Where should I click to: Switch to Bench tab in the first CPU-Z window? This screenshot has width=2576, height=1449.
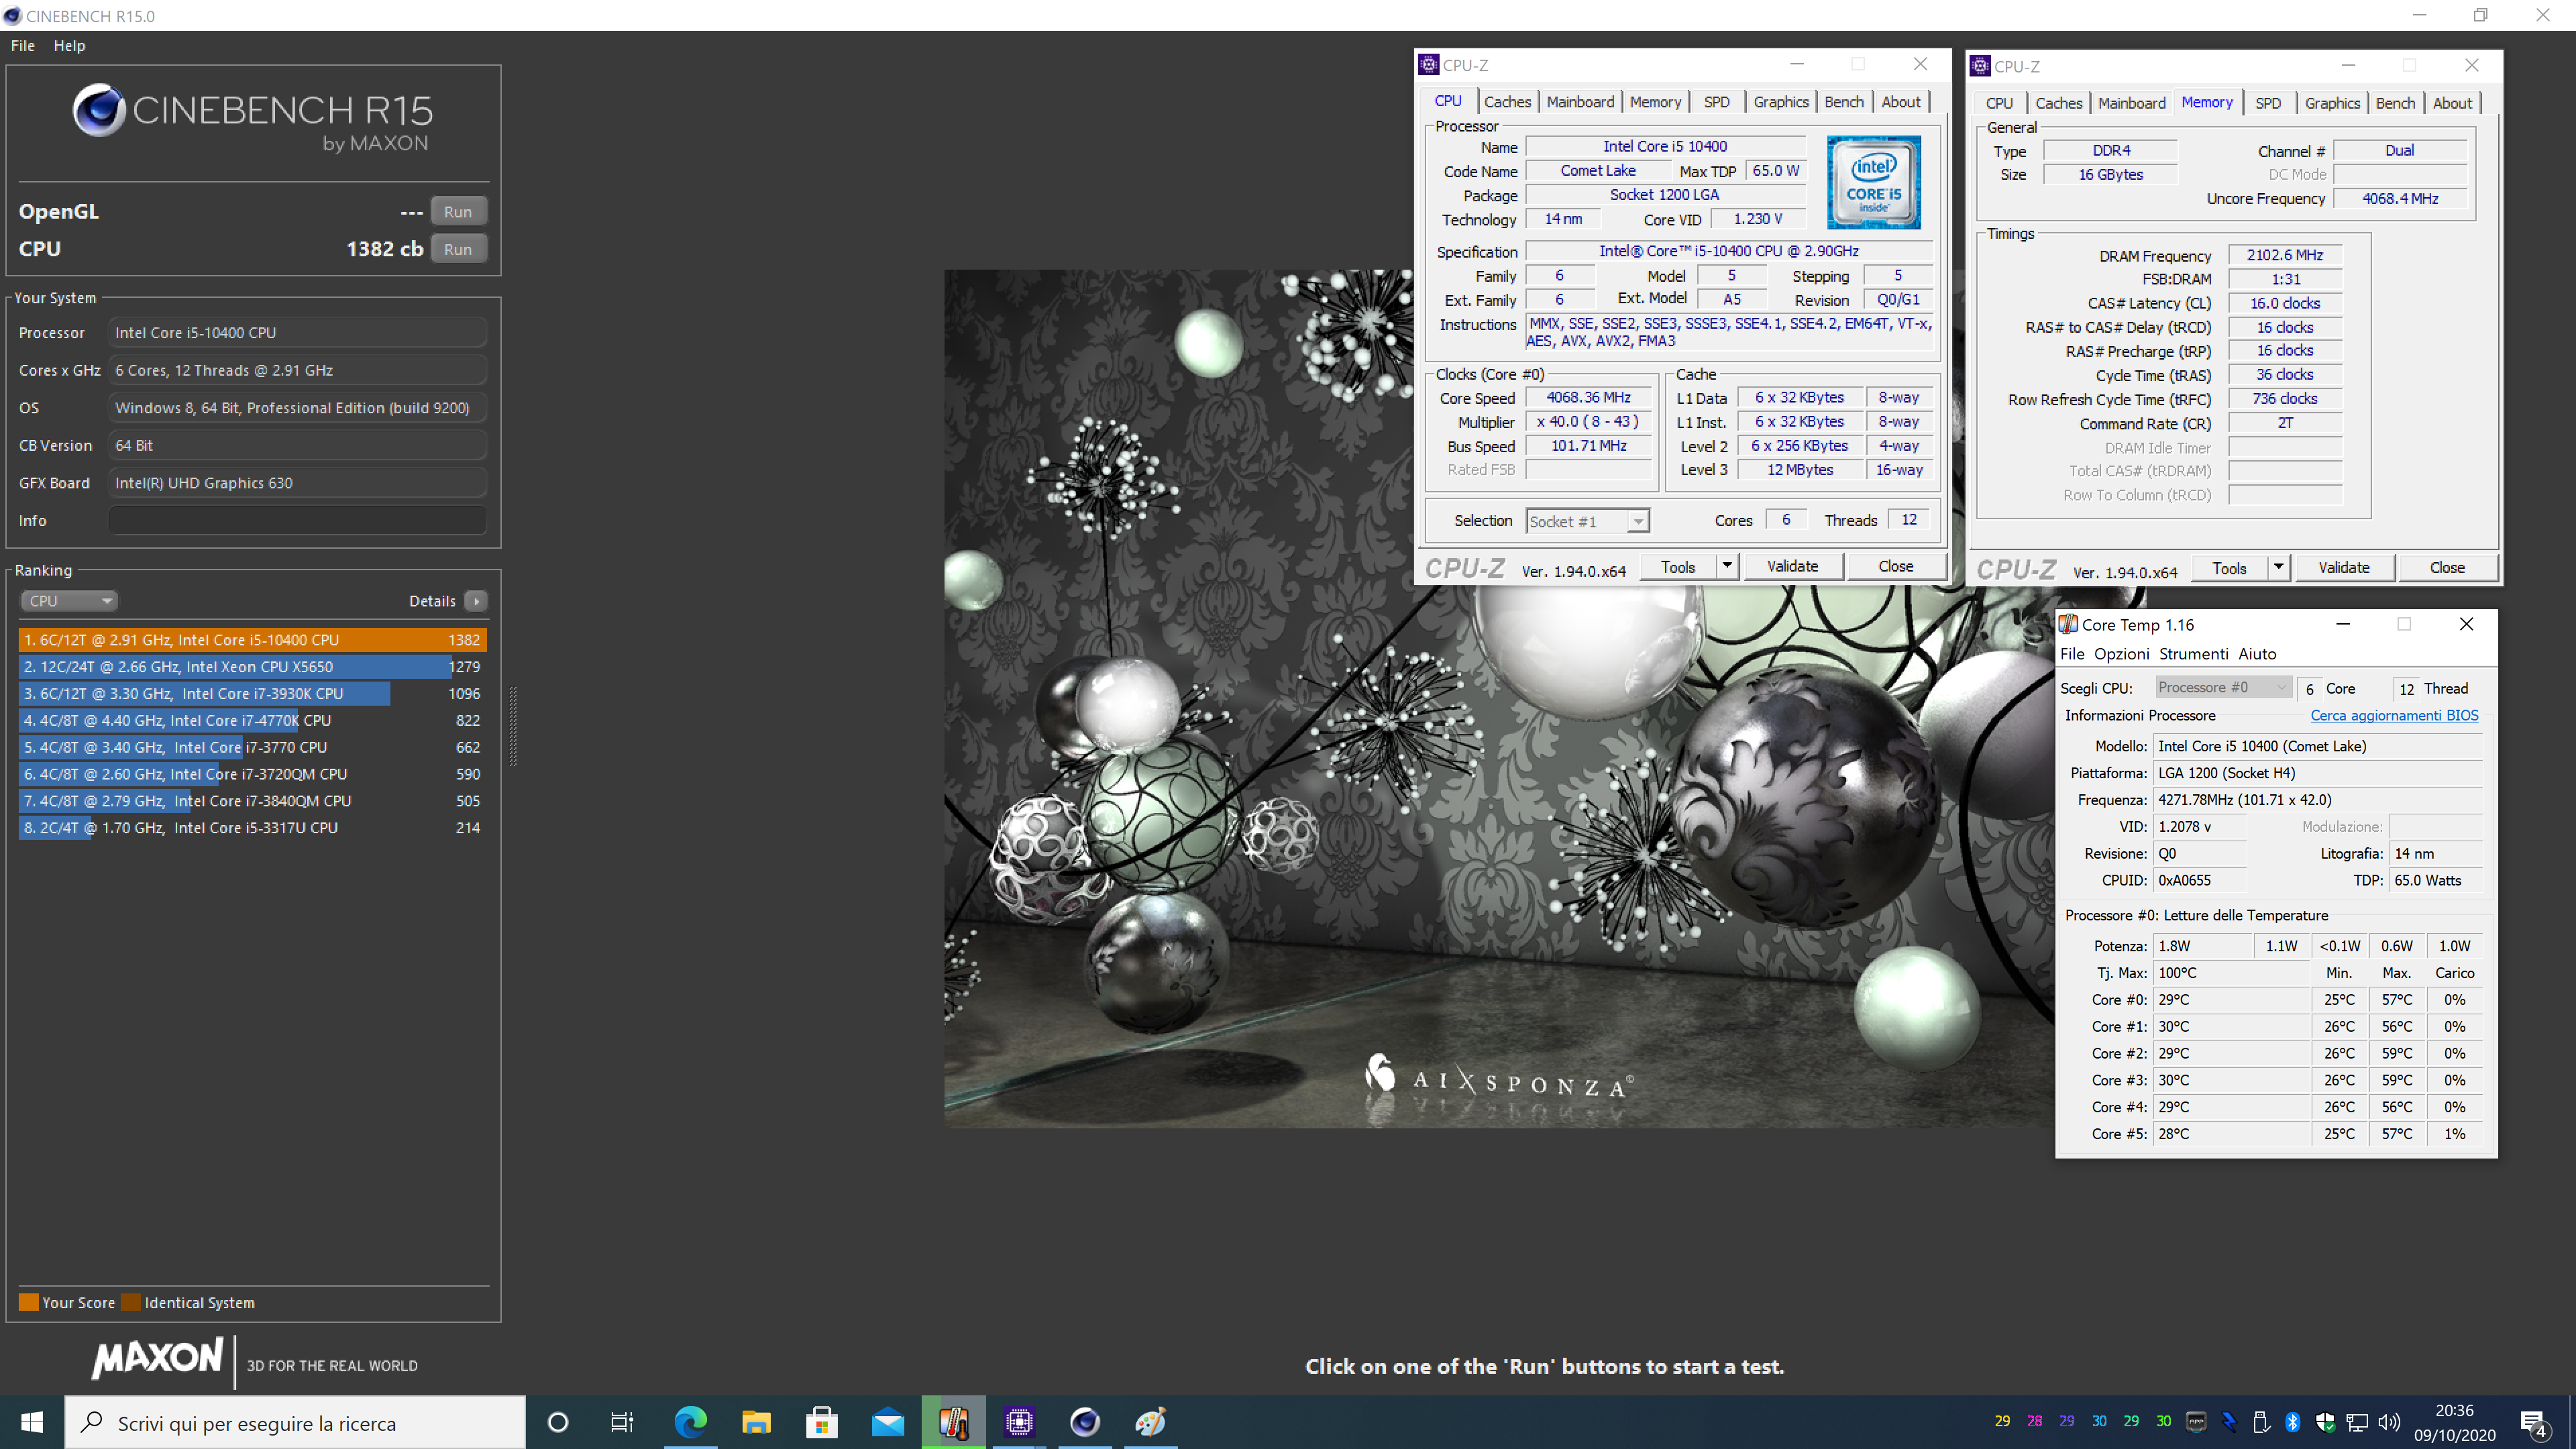click(1843, 102)
